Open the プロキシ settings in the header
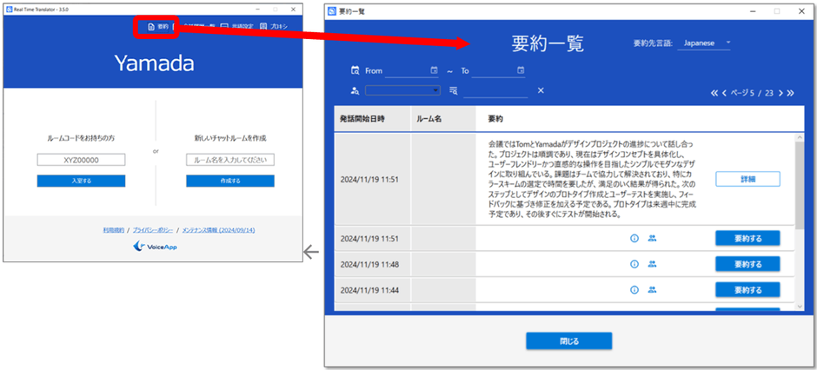Viewport: 817px width, 370px height. point(273,28)
